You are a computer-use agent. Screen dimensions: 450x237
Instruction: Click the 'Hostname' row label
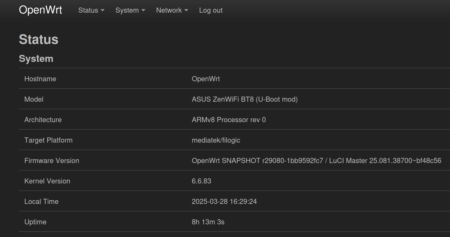[40, 79]
